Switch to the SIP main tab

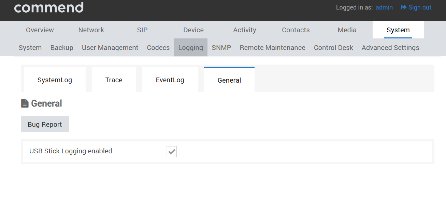click(x=142, y=30)
